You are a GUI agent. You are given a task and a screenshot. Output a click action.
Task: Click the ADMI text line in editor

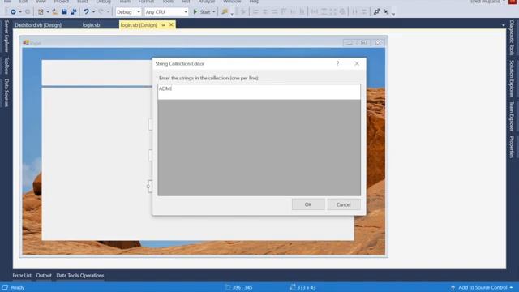(165, 88)
